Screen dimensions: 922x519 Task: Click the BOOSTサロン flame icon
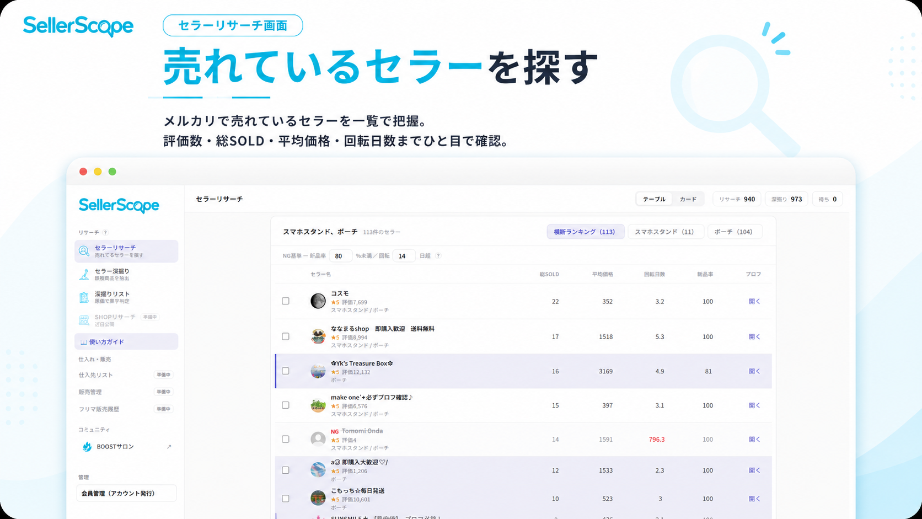pos(87,447)
